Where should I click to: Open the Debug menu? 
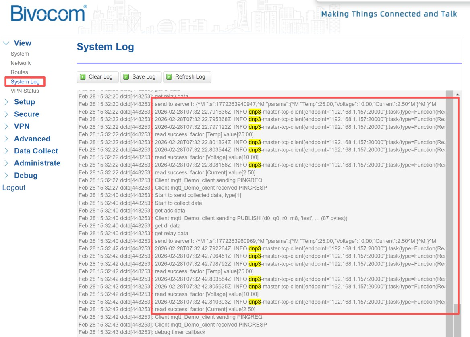pos(25,176)
